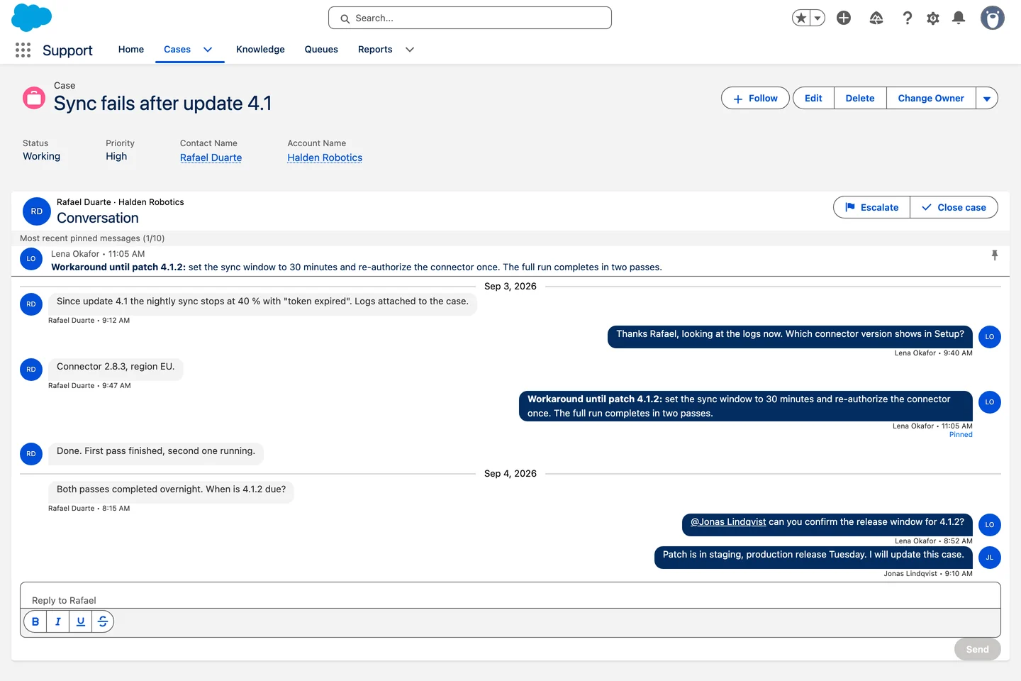The width and height of the screenshot is (1021, 681).
Task: Open the Trailhead guidance icon
Action: tap(876, 18)
